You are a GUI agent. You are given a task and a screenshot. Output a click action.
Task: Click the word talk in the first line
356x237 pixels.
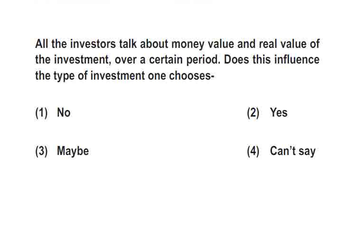(x=128, y=44)
